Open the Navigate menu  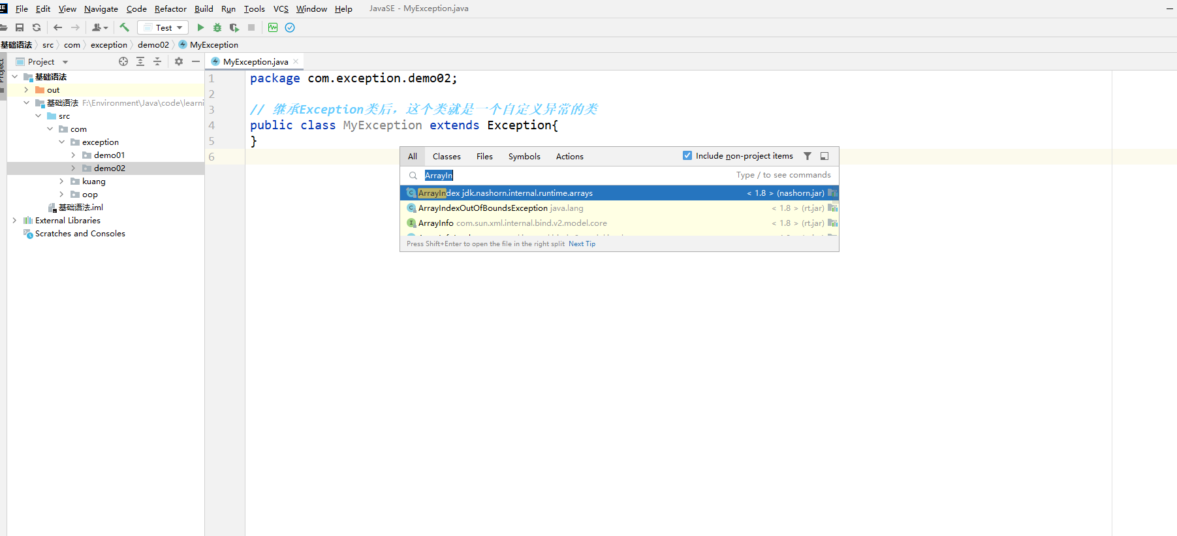[101, 8]
